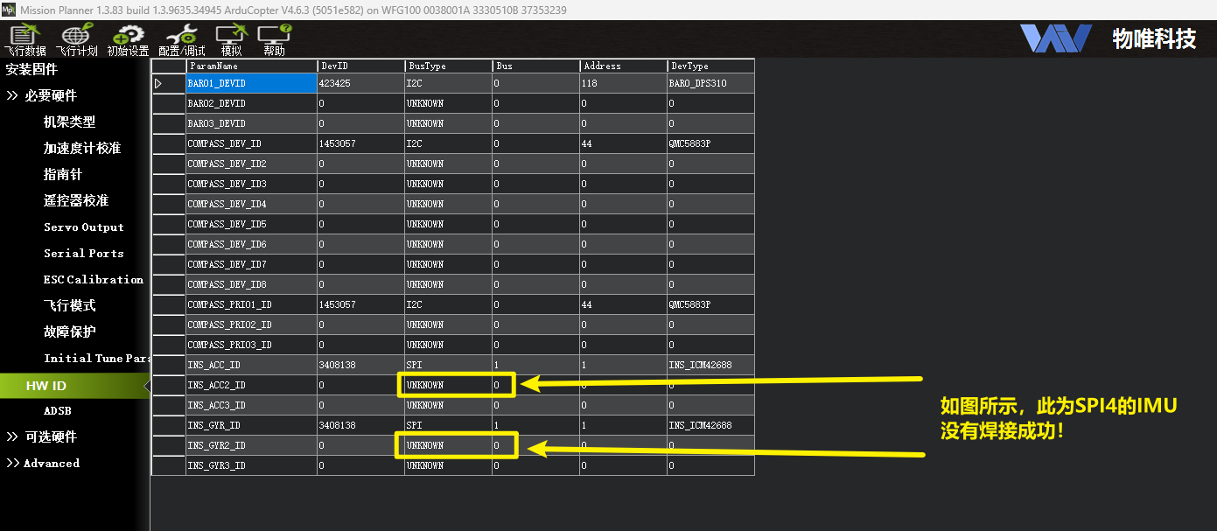
Task: Open the 配置/调试 config tuning screen
Action: point(182,40)
